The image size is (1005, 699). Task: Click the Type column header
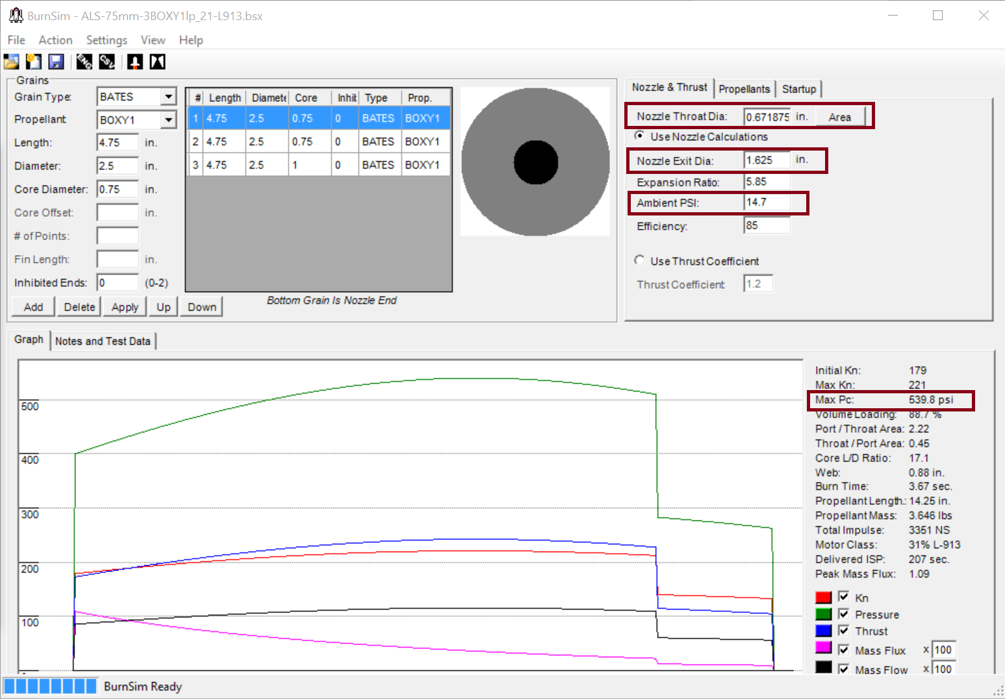point(381,97)
